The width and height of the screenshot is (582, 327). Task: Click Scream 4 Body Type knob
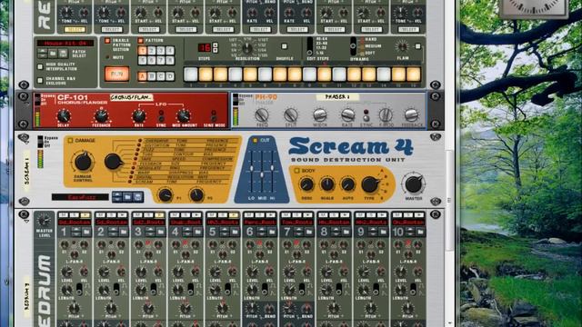pyautogui.click(x=369, y=184)
